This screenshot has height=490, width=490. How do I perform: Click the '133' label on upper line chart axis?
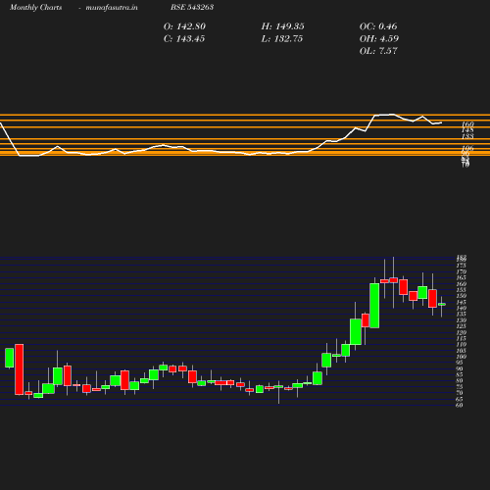tap(467, 136)
